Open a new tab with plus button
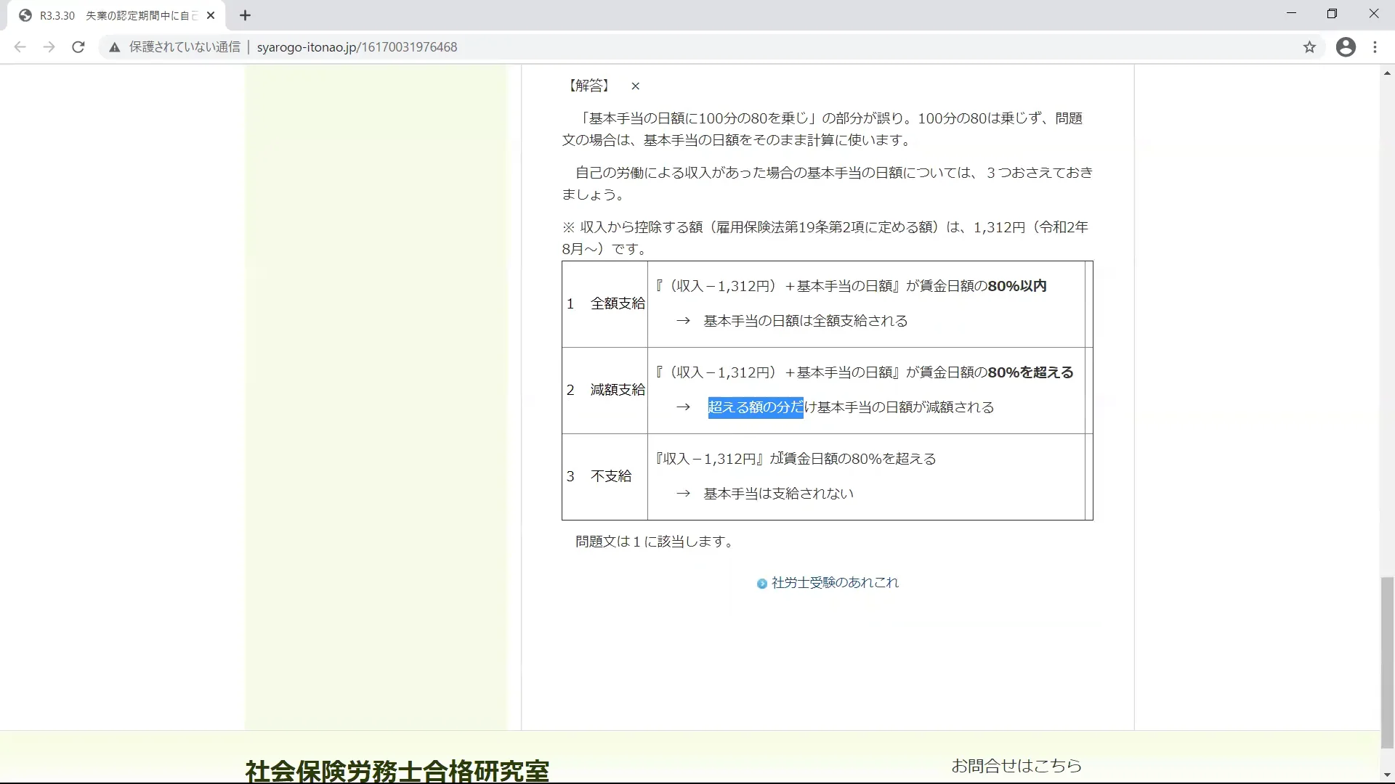1395x784 pixels. (x=245, y=15)
